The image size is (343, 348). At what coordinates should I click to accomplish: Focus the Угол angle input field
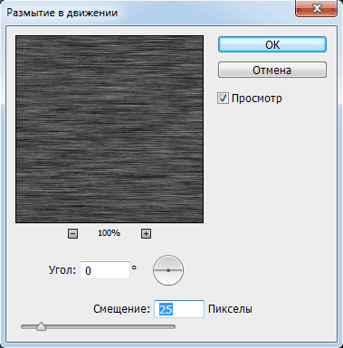[105, 270]
